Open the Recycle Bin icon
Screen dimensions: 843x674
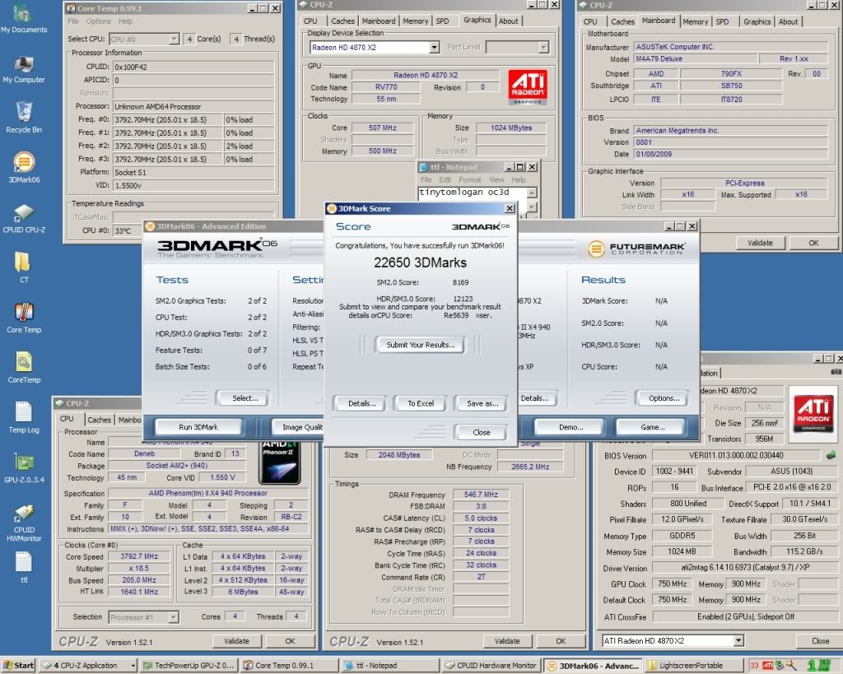[x=24, y=117]
